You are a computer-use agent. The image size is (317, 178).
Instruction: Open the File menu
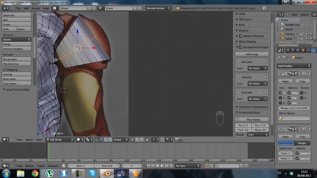point(18,8)
